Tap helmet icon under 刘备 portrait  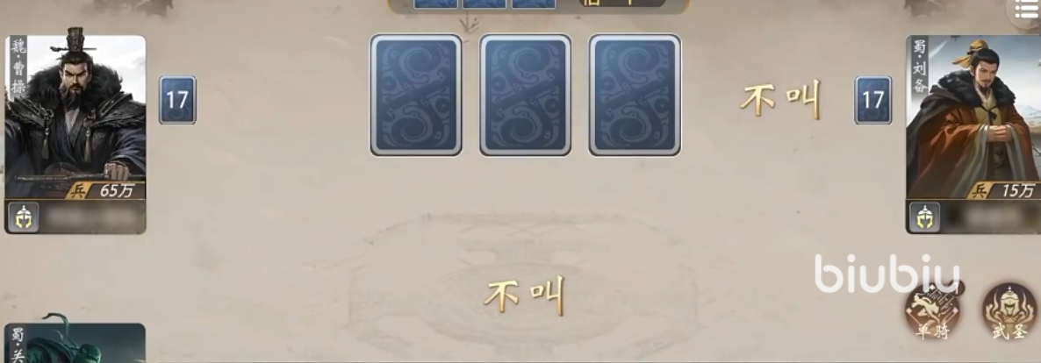(924, 217)
